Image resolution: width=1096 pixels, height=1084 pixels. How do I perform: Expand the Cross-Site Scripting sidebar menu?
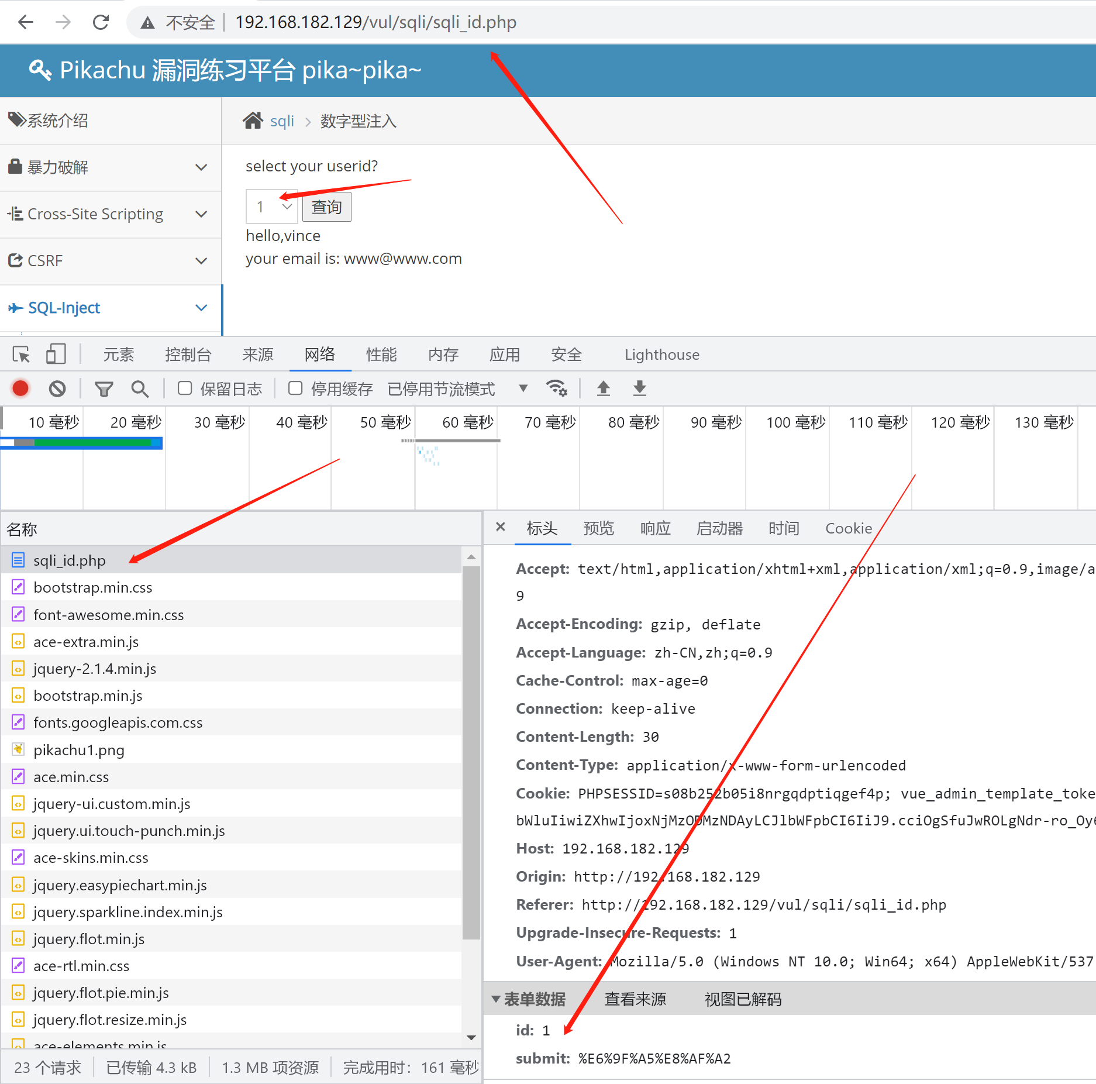[x=111, y=214]
